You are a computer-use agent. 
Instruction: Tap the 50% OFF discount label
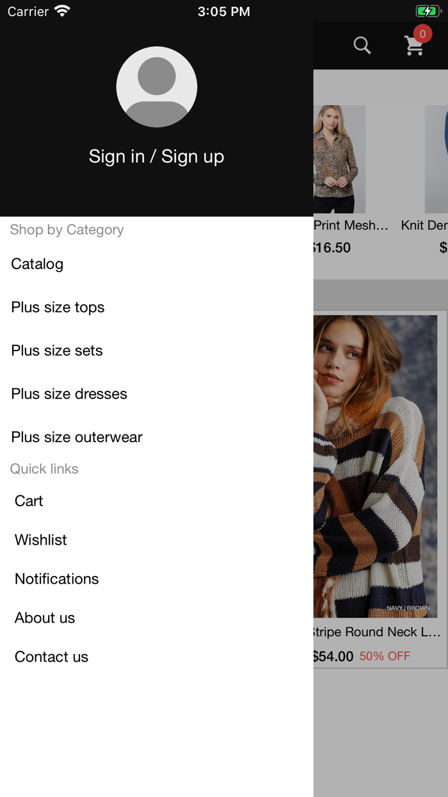pos(385,656)
